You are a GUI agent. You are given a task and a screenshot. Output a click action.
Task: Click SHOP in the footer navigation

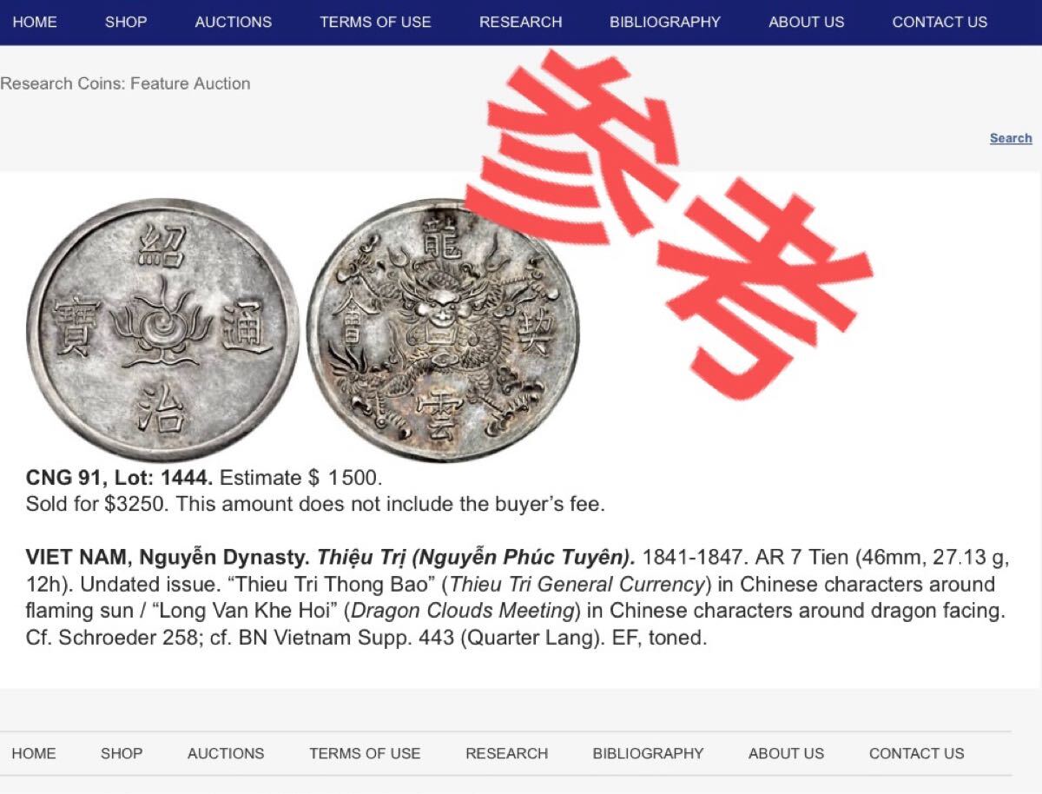pyautogui.click(x=122, y=754)
